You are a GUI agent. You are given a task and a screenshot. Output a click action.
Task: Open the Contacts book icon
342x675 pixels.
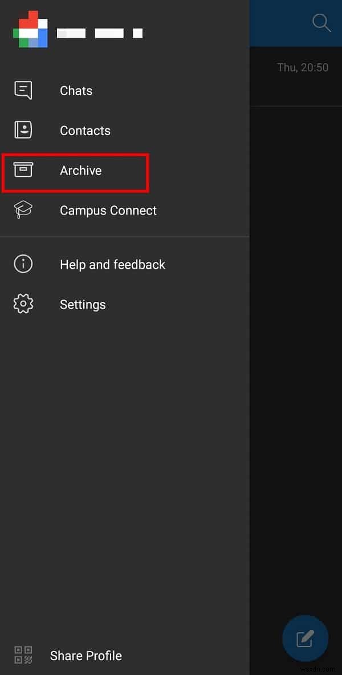(23, 130)
